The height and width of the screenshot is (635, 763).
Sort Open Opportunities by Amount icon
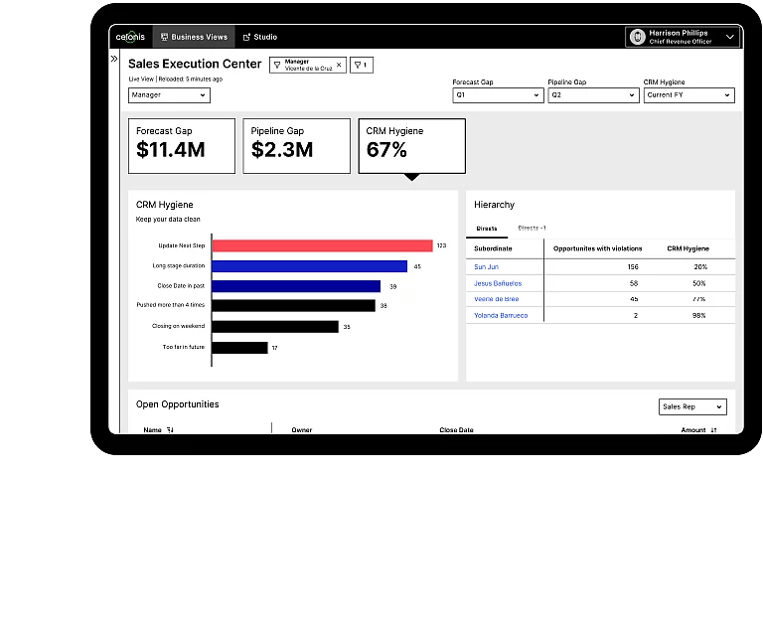(713, 430)
